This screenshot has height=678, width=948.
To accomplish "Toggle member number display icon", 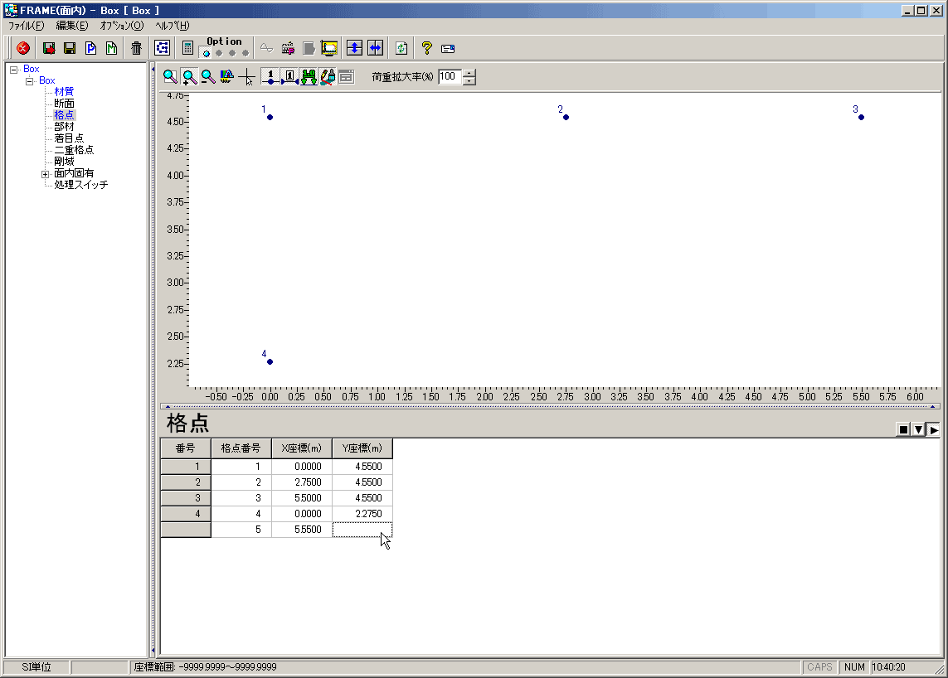I will [289, 77].
